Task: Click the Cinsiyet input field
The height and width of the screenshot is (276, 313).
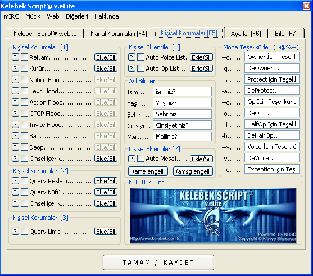Action: tap(183, 125)
